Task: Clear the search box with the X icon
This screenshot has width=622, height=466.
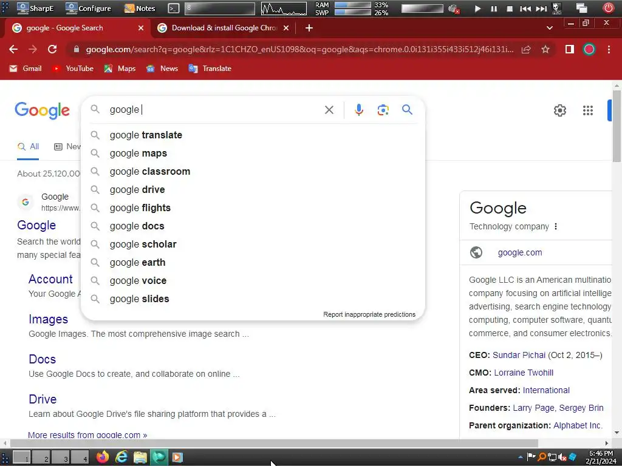Action: point(329,110)
